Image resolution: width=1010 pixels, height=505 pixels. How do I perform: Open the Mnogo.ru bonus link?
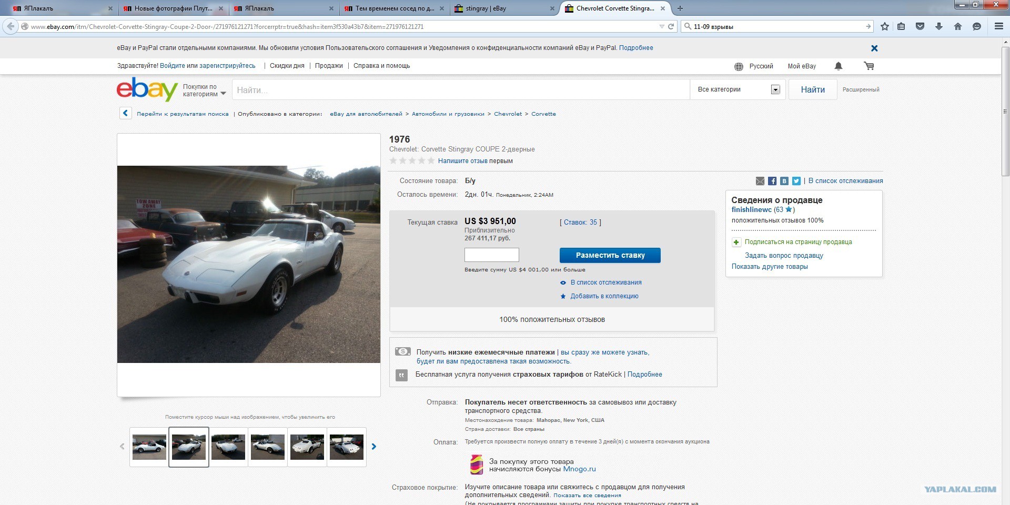click(580, 469)
